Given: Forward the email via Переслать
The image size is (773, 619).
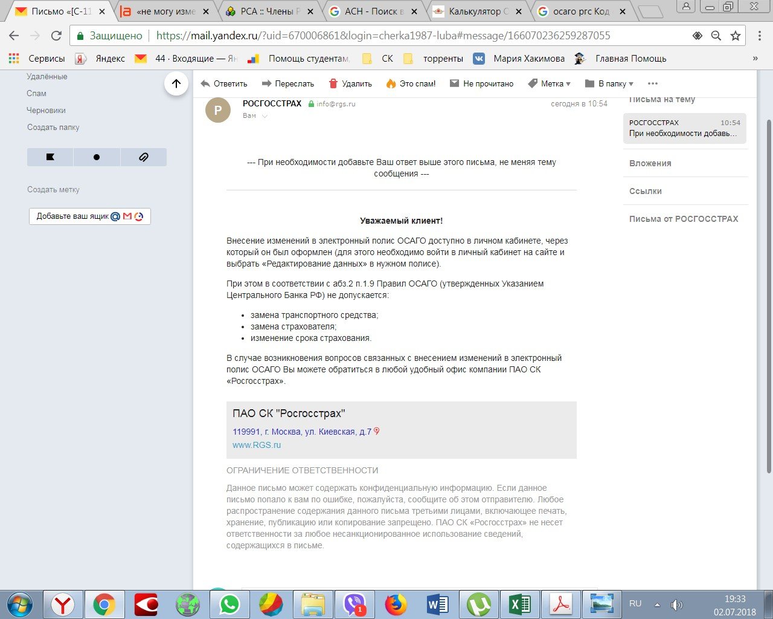Looking at the screenshot, I should (287, 83).
